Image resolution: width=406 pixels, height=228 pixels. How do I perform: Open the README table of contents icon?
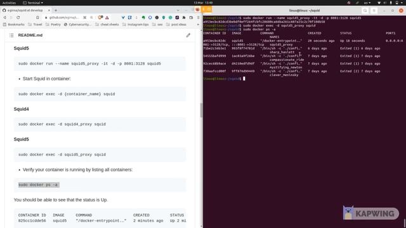11,35
